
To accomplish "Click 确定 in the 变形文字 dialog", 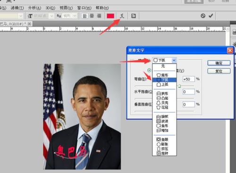I will click(x=219, y=63).
